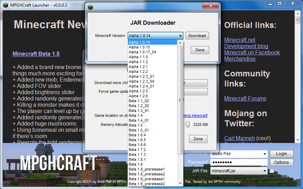The height and width of the screenshot is (189, 303).
Task: Open the Username dropdown
Action: [265, 154]
